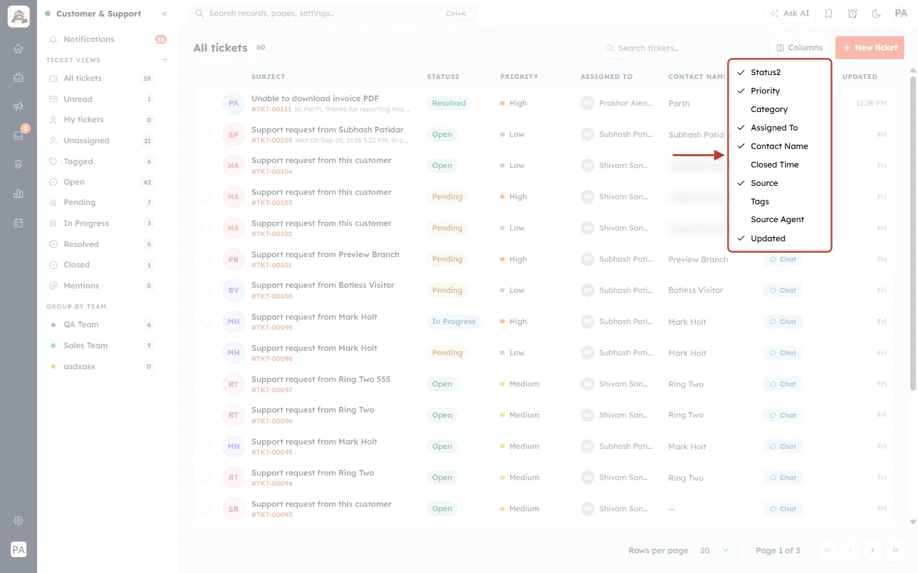This screenshot has height=573, width=918.
Task: Toggle the Columns dropdown button
Action: [799, 48]
